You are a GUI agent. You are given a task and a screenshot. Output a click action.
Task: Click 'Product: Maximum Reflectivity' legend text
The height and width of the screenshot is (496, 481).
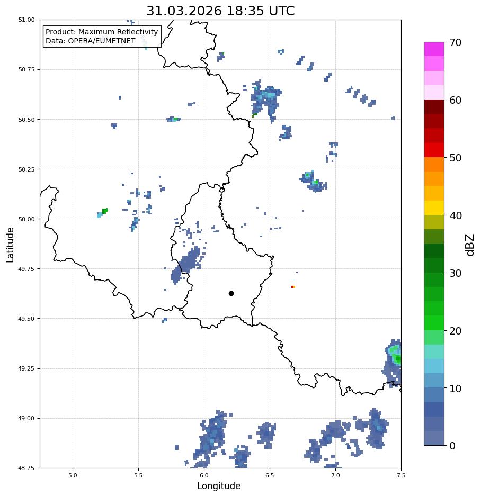(x=102, y=32)
